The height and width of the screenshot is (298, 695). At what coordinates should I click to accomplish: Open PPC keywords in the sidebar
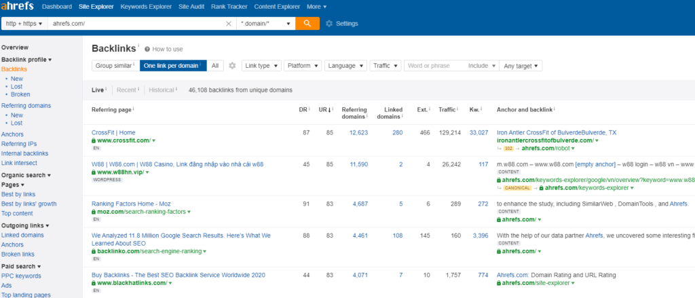[x=21, y=276]
